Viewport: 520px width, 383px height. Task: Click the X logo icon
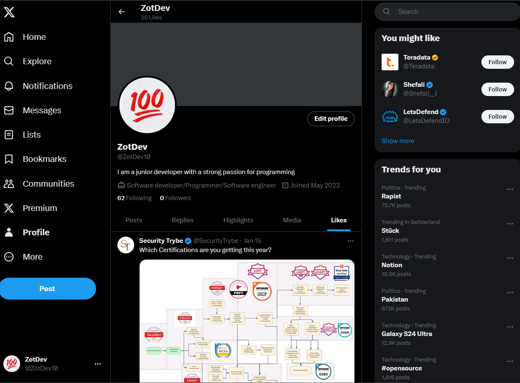tap(9, 12)
